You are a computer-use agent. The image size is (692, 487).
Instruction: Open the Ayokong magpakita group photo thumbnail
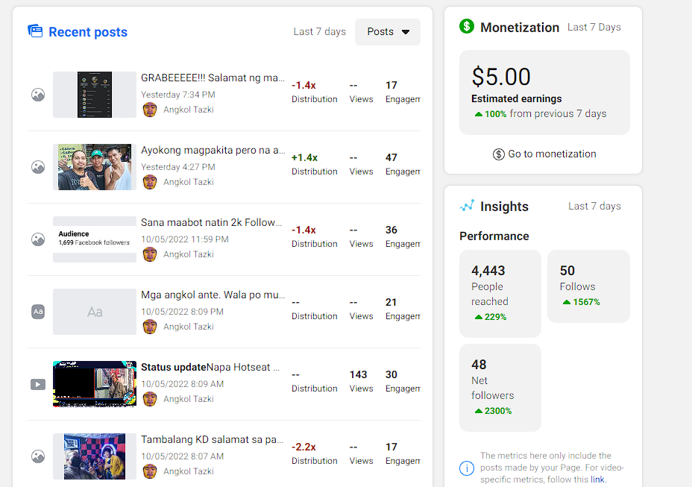[x=95, y=167]
